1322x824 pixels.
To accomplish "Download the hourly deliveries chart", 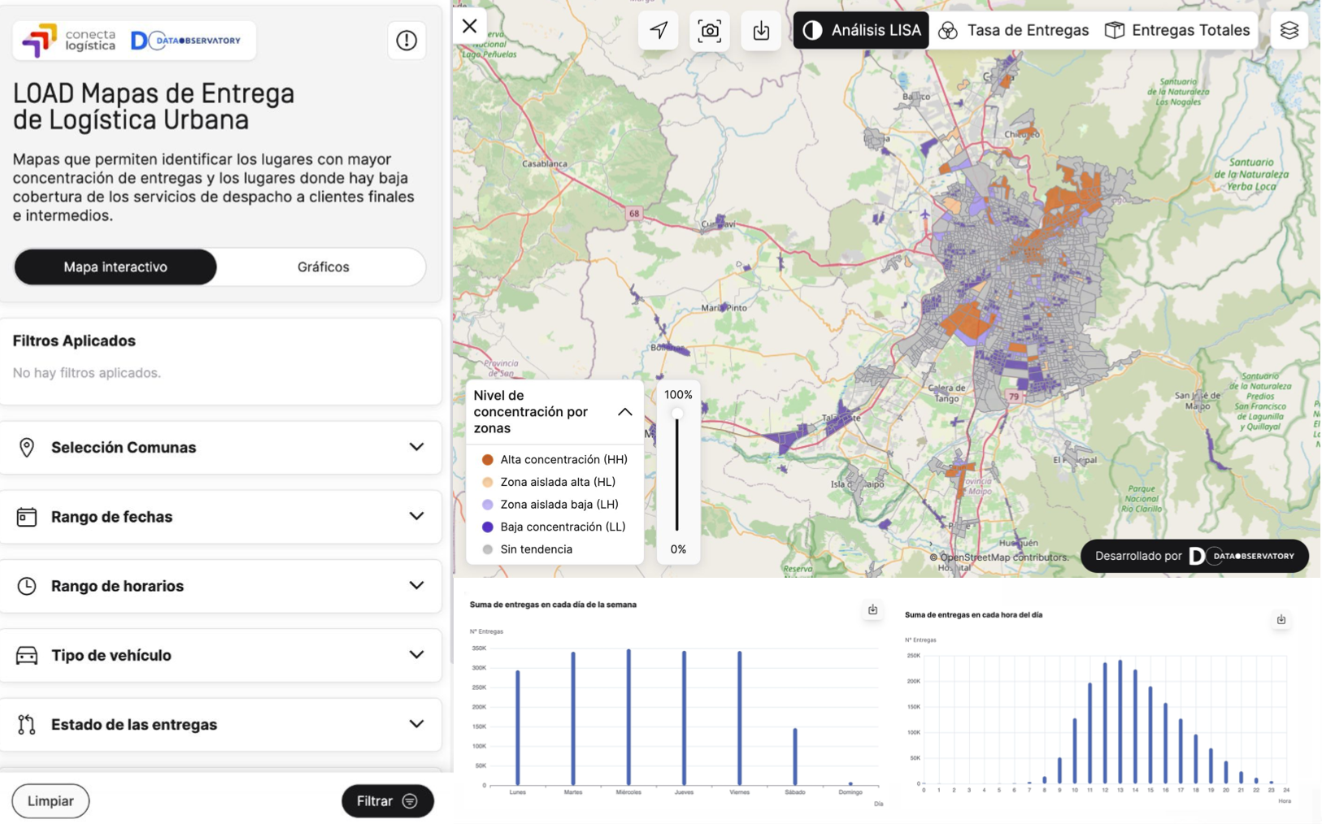I will 1281,619.
